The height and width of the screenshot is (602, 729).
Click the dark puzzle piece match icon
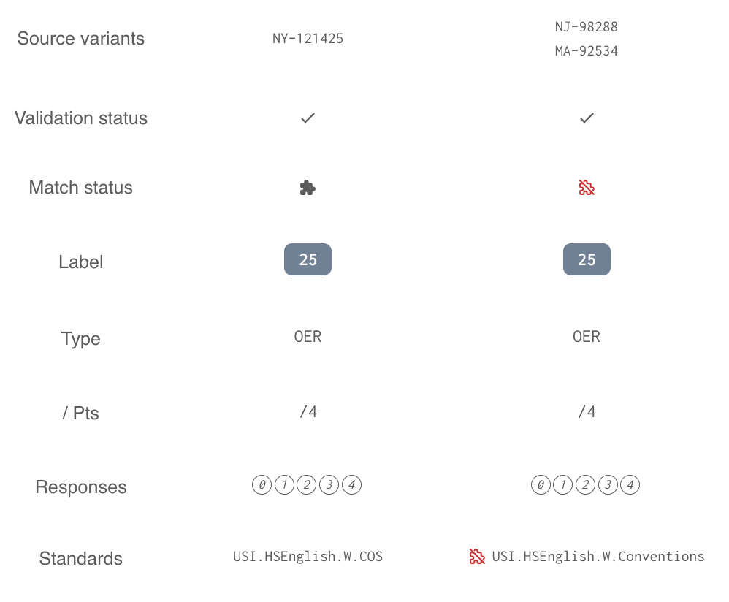(308, 188)
